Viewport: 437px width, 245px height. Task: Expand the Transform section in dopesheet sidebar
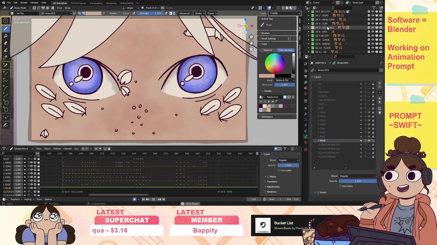(x=272, y=182)
